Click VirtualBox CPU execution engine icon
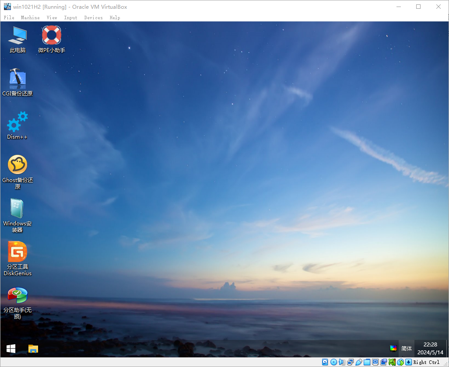Viewport: 449px width, 367px height. (392, 362)
